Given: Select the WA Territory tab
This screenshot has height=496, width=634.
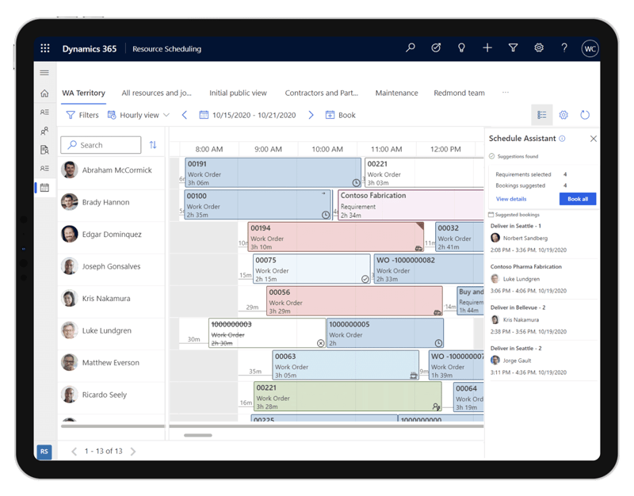Looking at the screenshot, I should pyautogui.click(x=83, y=93).
